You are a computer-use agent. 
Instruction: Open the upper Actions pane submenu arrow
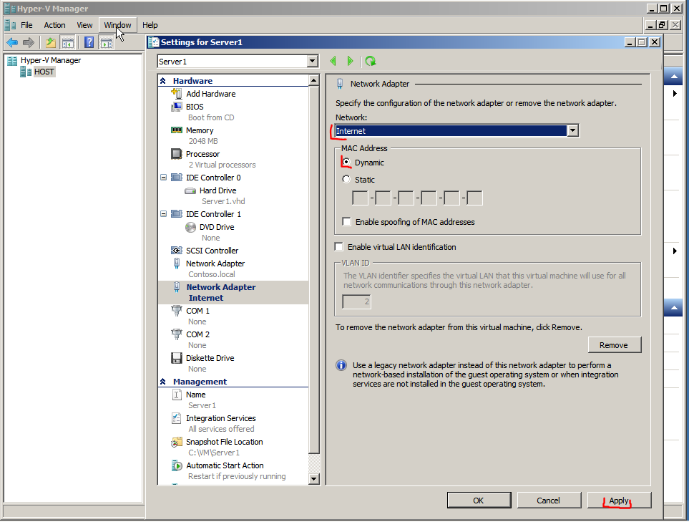click(x=675, y=93)
